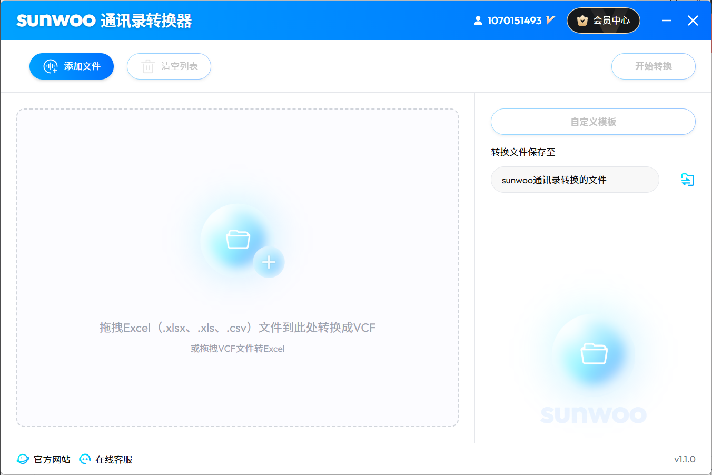Click the sunwoo 通讯录转换器 title logo

tap(104, 21)
